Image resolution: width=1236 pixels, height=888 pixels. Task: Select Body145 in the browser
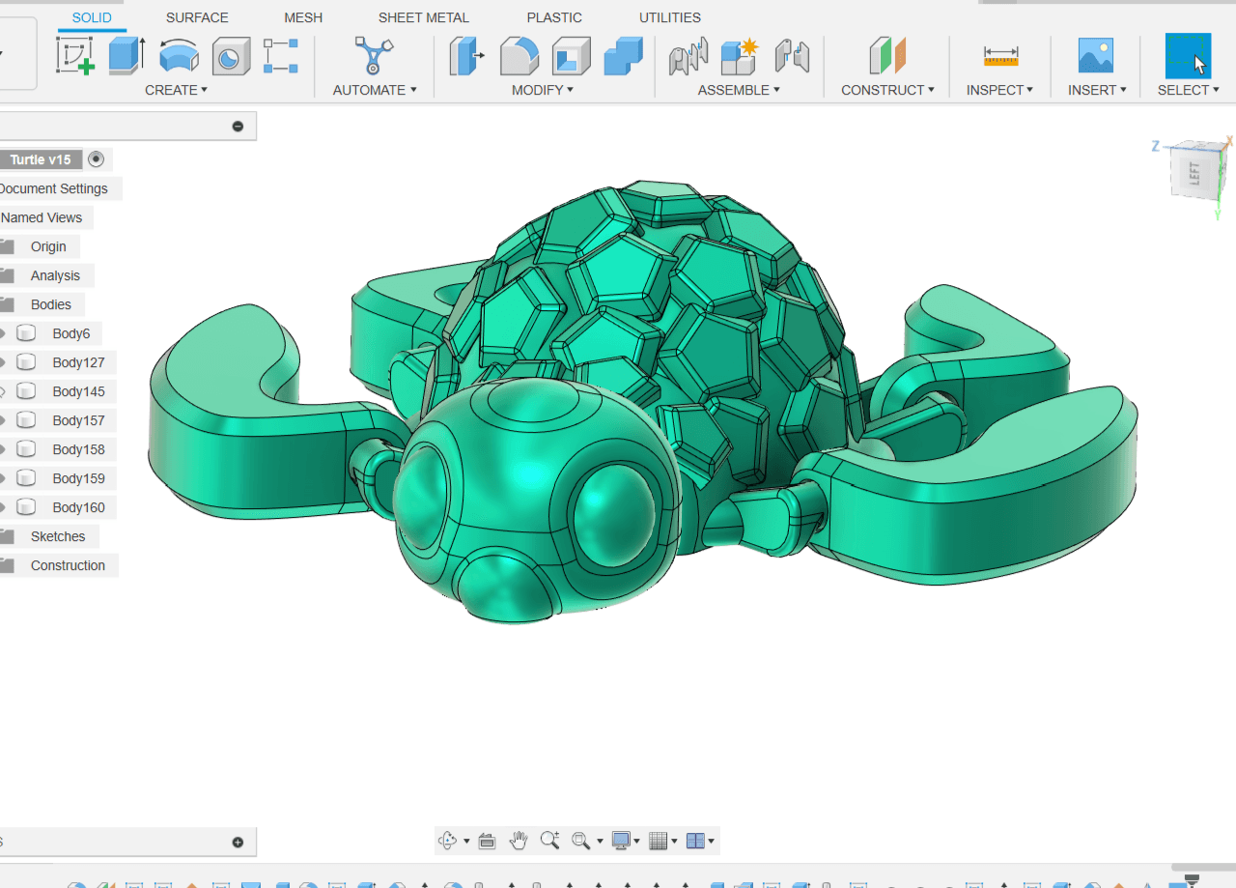pos(78,391)
